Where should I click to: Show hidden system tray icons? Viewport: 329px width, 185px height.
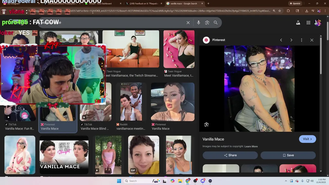[x=286, y=181]
